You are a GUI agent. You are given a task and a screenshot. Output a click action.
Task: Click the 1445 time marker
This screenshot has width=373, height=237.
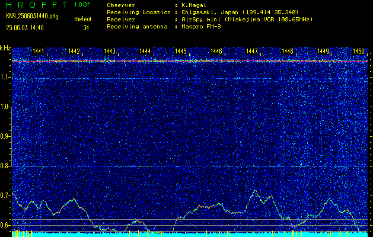coord(181,51)
